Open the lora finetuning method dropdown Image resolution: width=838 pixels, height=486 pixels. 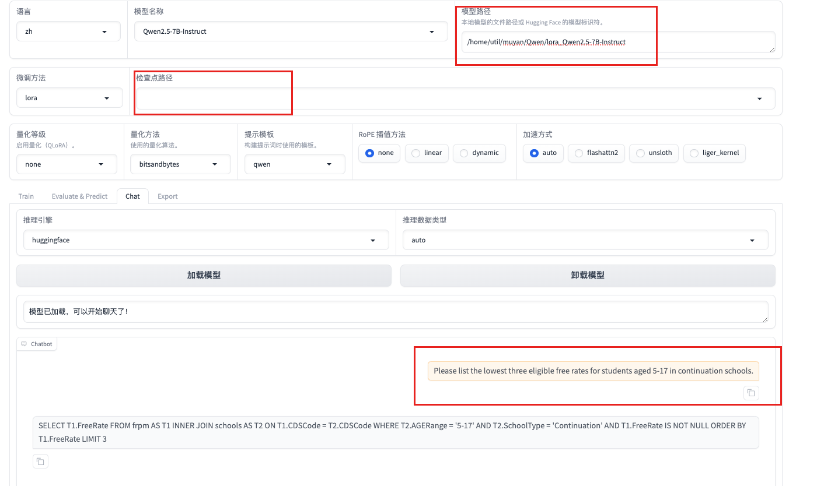[x=69, y=98]
